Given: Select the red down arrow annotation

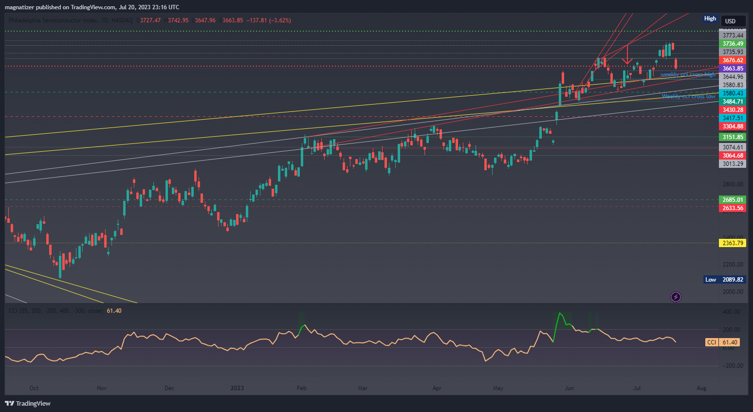Looking at the screenshot, I should [627, 55].
